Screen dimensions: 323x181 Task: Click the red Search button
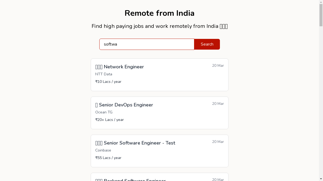pos(207,44)
